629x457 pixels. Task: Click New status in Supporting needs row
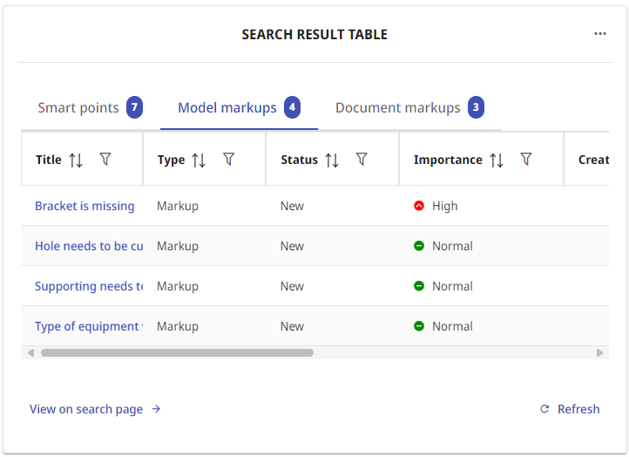292,286
